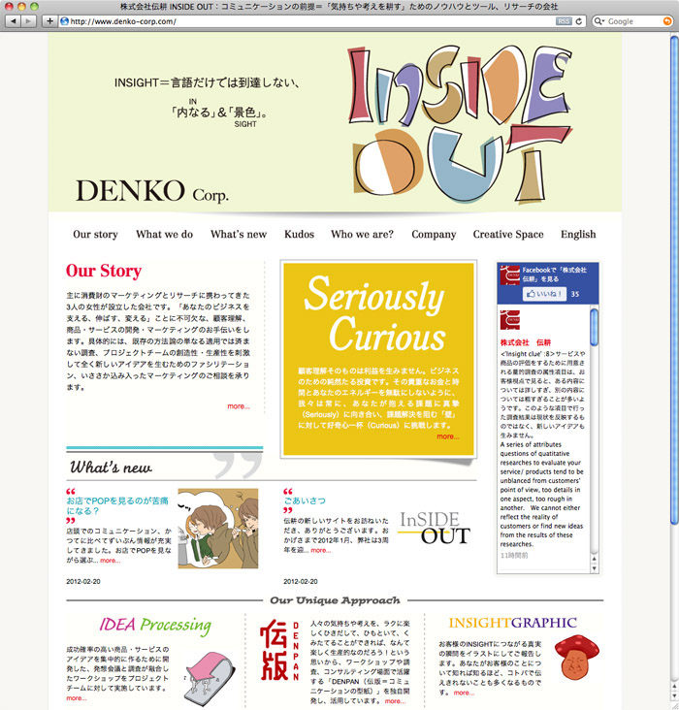
Task: Click the Facebook widget scroll-up arrow
Action: tap(594, 559)
